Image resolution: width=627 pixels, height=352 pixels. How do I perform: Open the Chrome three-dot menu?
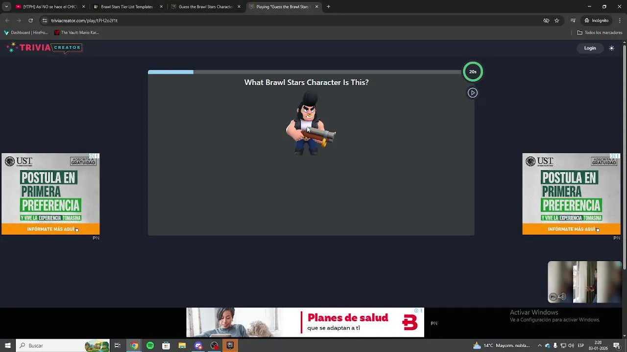click(x=620, y=21)
